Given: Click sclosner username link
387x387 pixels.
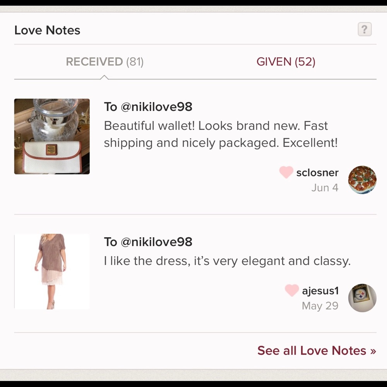Looking at the screenshot, I should click(x=317, y=173).
